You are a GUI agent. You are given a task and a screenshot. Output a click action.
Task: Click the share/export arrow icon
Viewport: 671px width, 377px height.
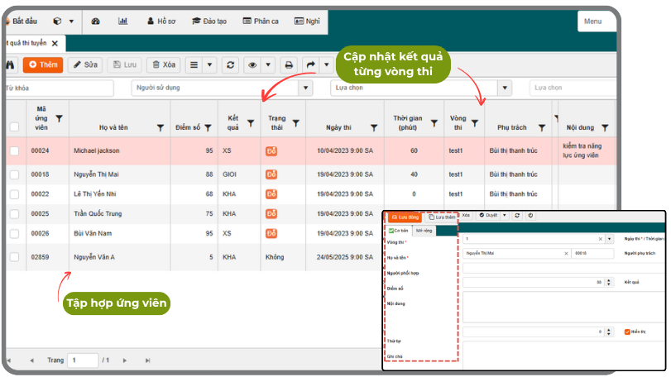click(311, 65)
